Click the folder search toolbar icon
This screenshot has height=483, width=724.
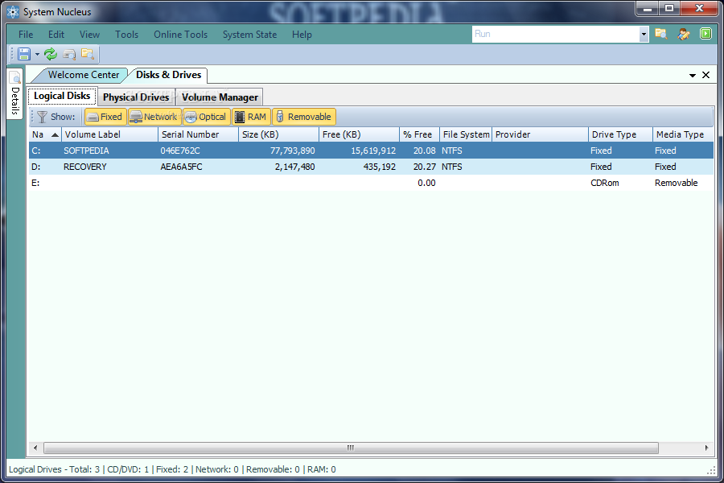pyautogui.click(x=88, y=54)
